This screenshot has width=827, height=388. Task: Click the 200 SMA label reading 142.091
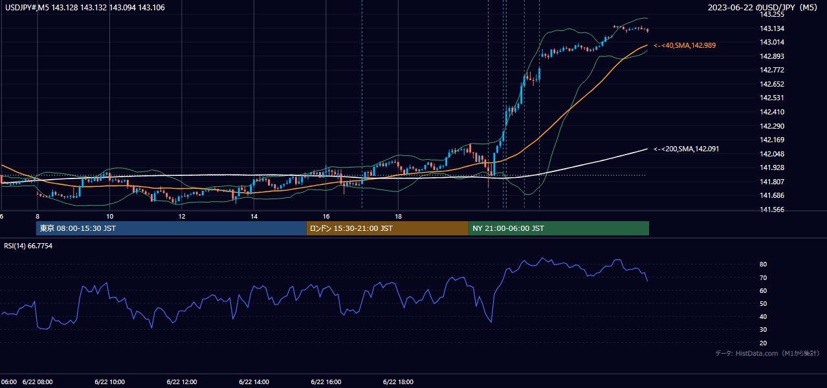686,149
